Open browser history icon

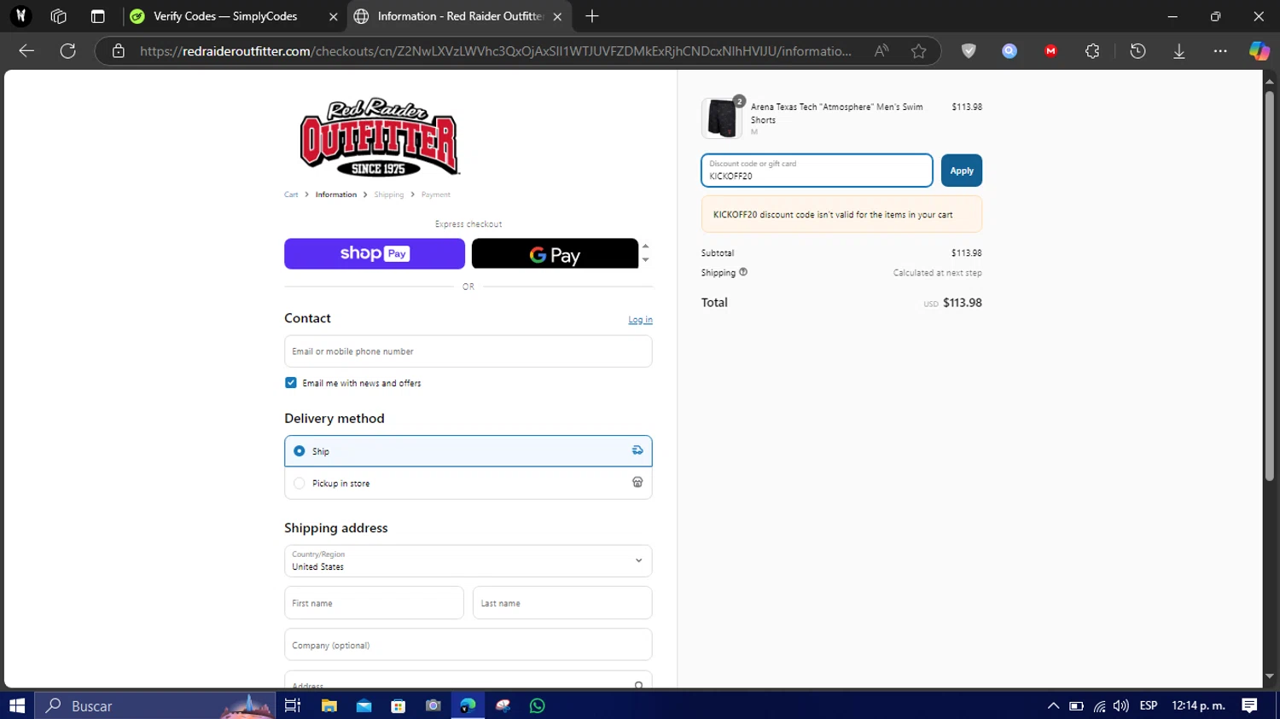1137,51
